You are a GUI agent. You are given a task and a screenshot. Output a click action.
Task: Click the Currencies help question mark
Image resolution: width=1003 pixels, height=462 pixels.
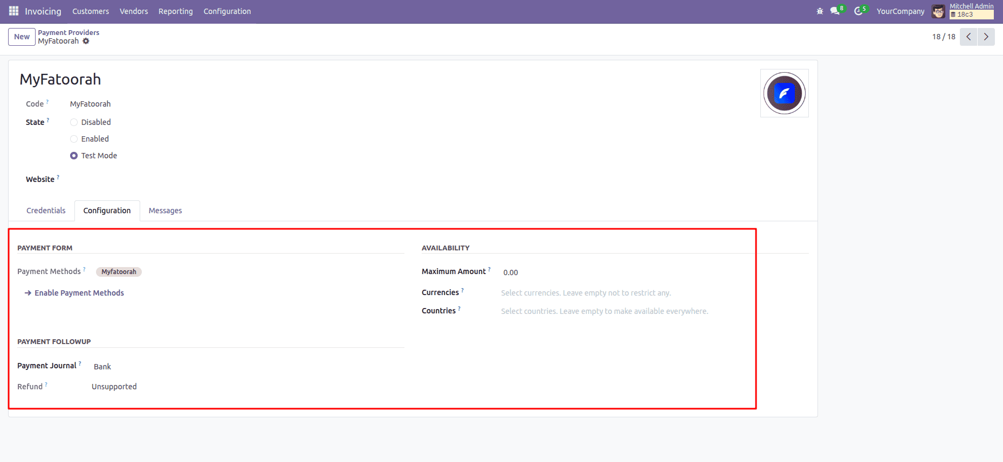pyautogui.click(x=463, y=290)
